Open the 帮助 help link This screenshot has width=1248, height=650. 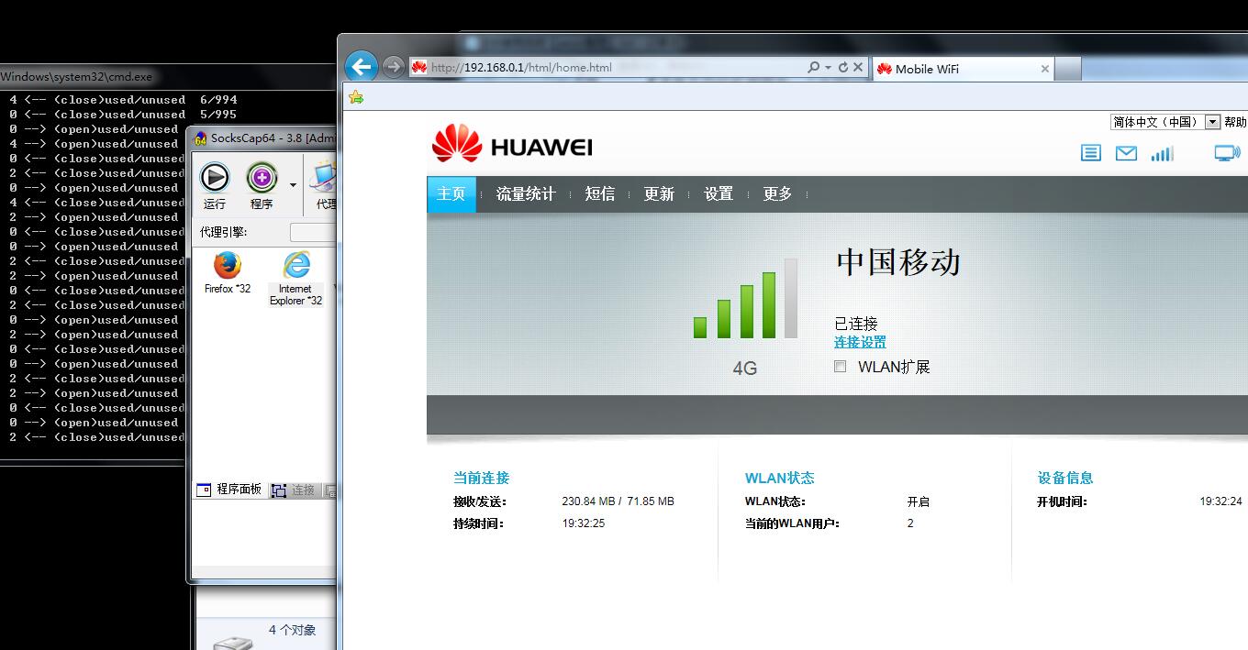[1235, 122]
